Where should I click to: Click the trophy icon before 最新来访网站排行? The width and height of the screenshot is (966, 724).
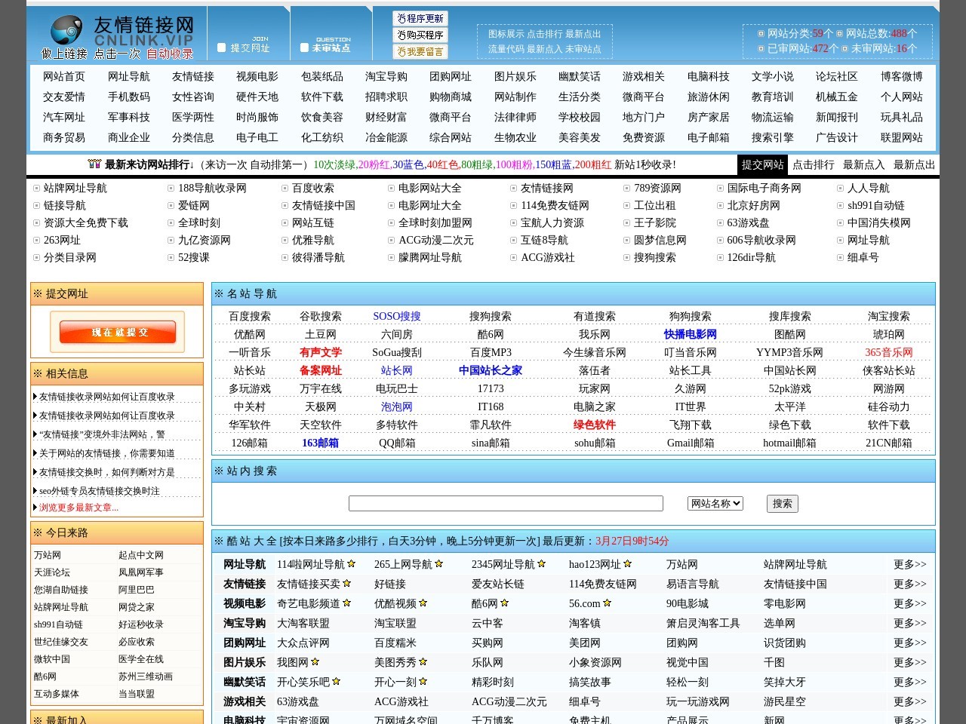[x=94, y=163]
